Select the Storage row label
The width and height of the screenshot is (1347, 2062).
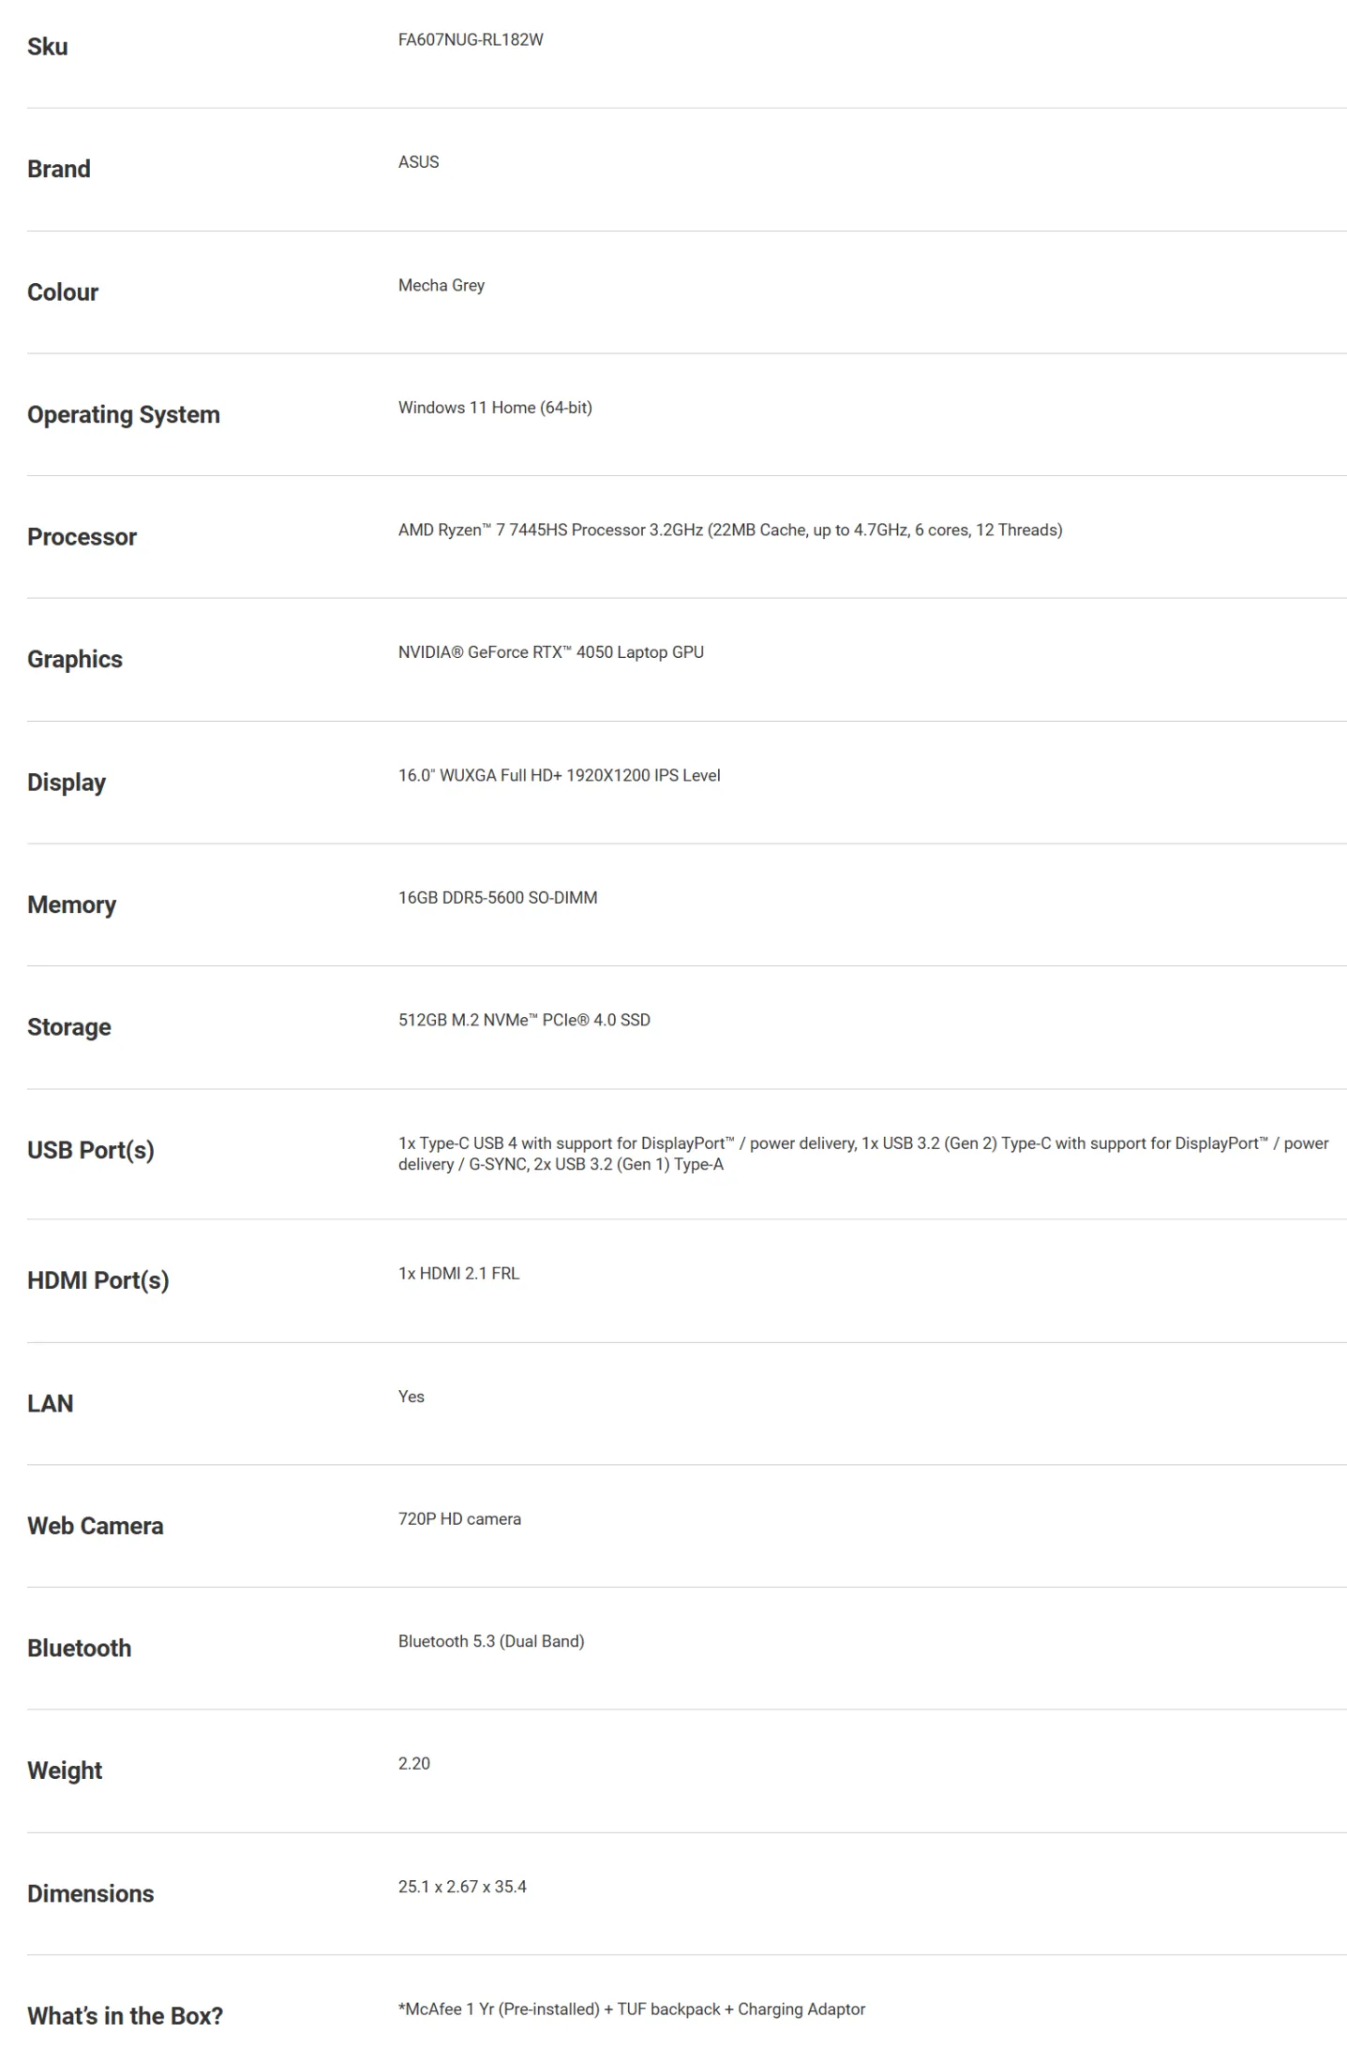69,1027
